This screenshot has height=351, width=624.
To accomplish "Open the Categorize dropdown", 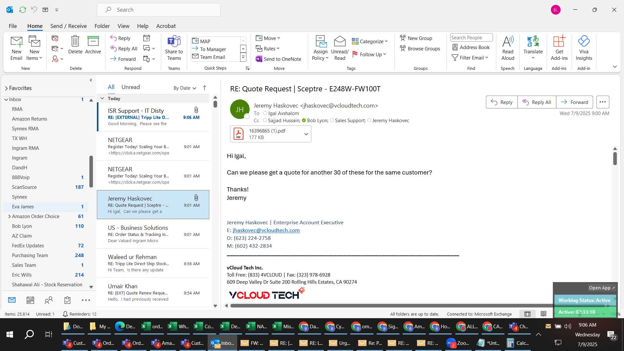I will 370,41.
